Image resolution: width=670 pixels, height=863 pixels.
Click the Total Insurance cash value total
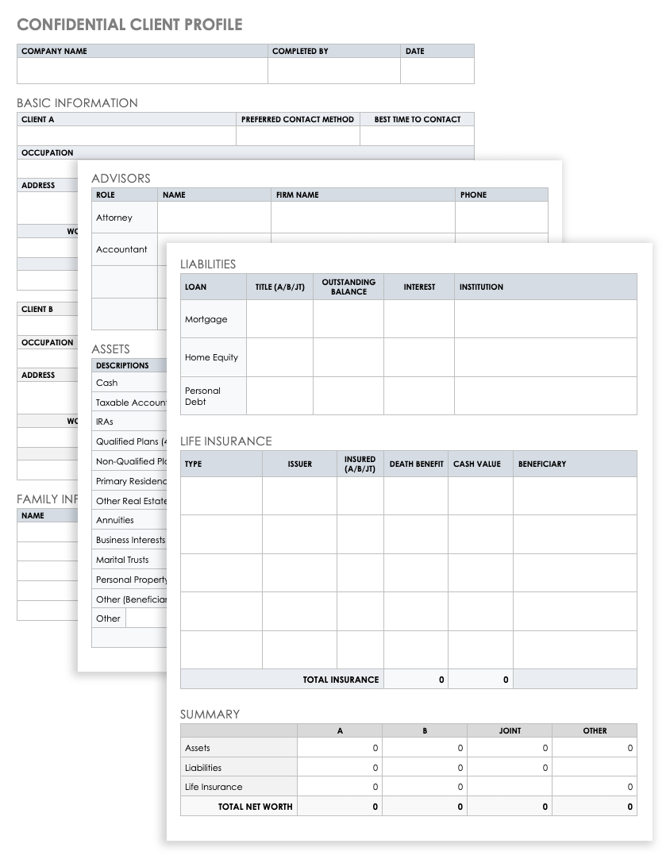(480, 680)
